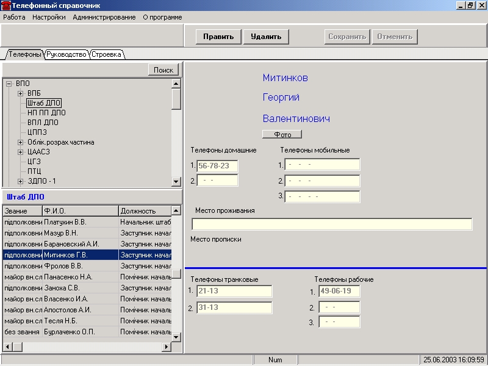488x366 pixels.
Task: Click the Сохранить button
Action: pyautogui.click(x=347, y=37)
